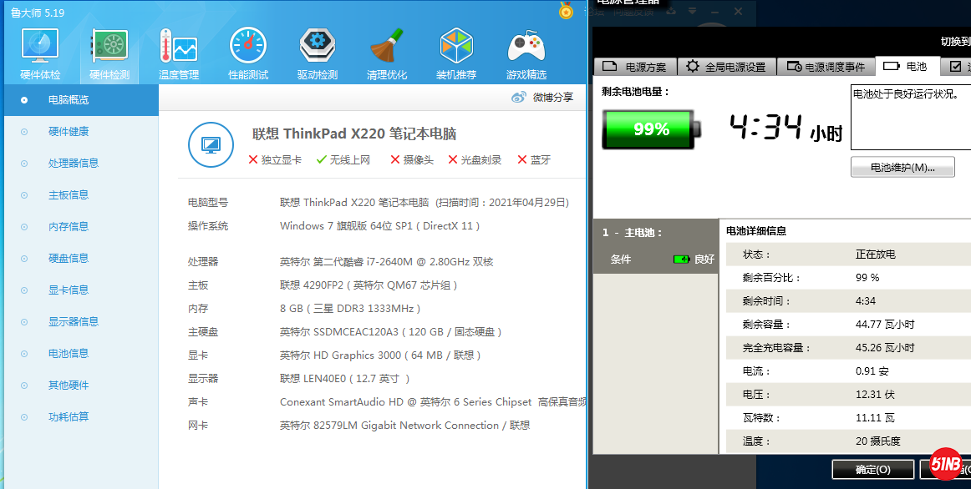971x489 pixels.
Task: Open 温度管理 temperature management icon
Action: pyautogui.click(x=178, y=47)
